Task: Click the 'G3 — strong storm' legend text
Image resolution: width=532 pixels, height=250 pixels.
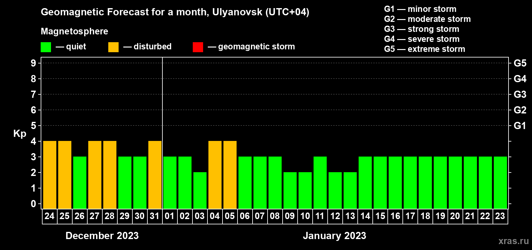Action: point(422,29)
